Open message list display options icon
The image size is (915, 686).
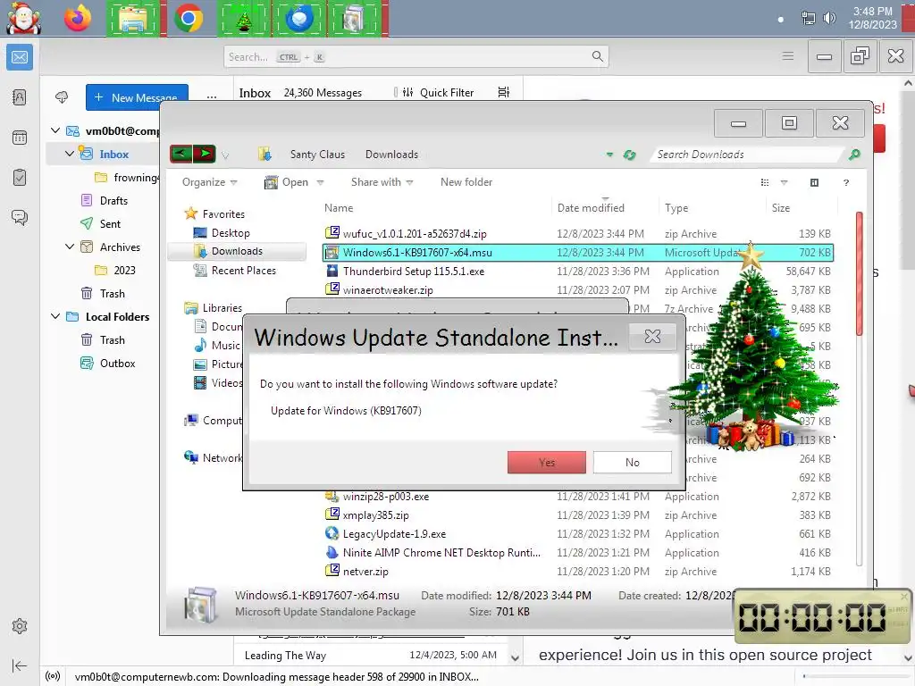point(504,92)
